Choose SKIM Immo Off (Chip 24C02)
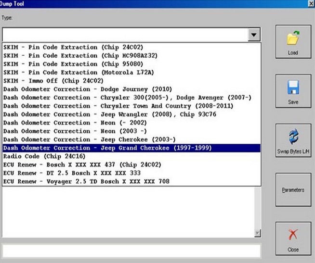Viewport: 315px width, 263px height. click(x=131, y=81)
